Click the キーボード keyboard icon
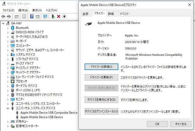Viewport: 195px width, 131px height. point(12,41)
